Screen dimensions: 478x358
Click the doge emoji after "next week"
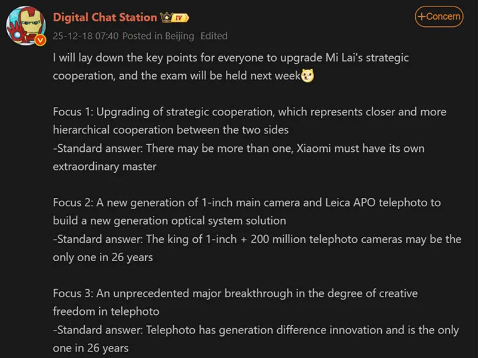pos(308,76)
